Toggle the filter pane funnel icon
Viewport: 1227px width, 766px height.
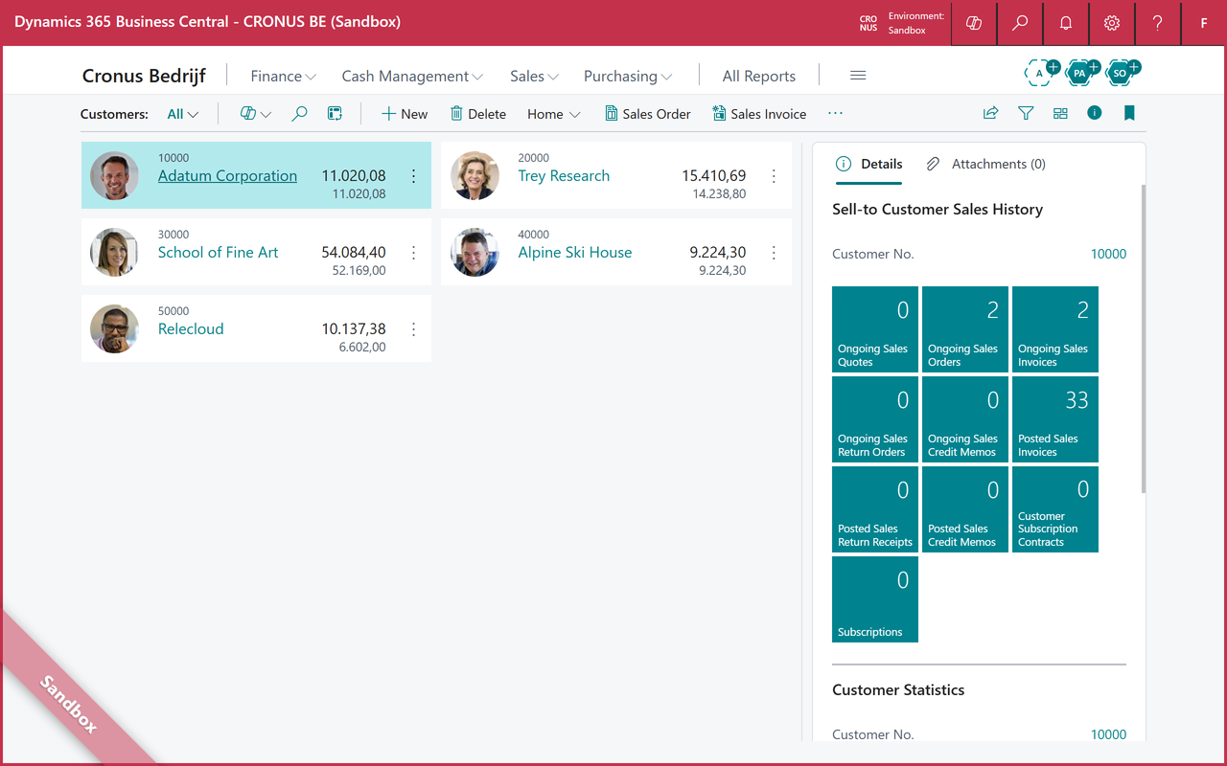point(1026,113)
